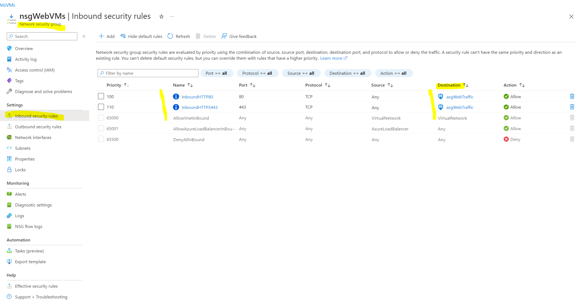Click the Refresh button

pyautogui.click(x=178, y=36)
